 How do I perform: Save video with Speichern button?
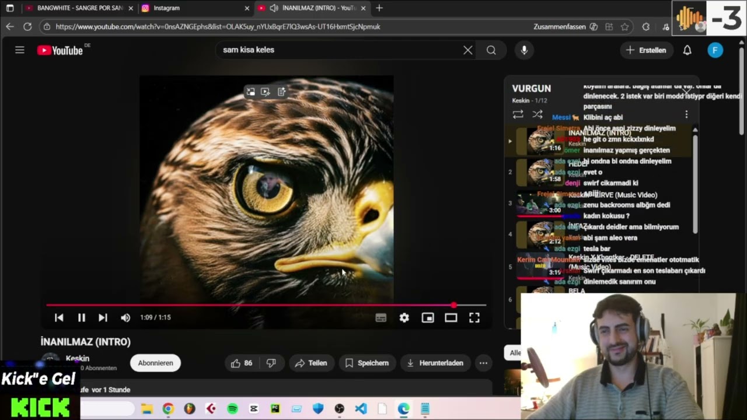tap(366, 363)
